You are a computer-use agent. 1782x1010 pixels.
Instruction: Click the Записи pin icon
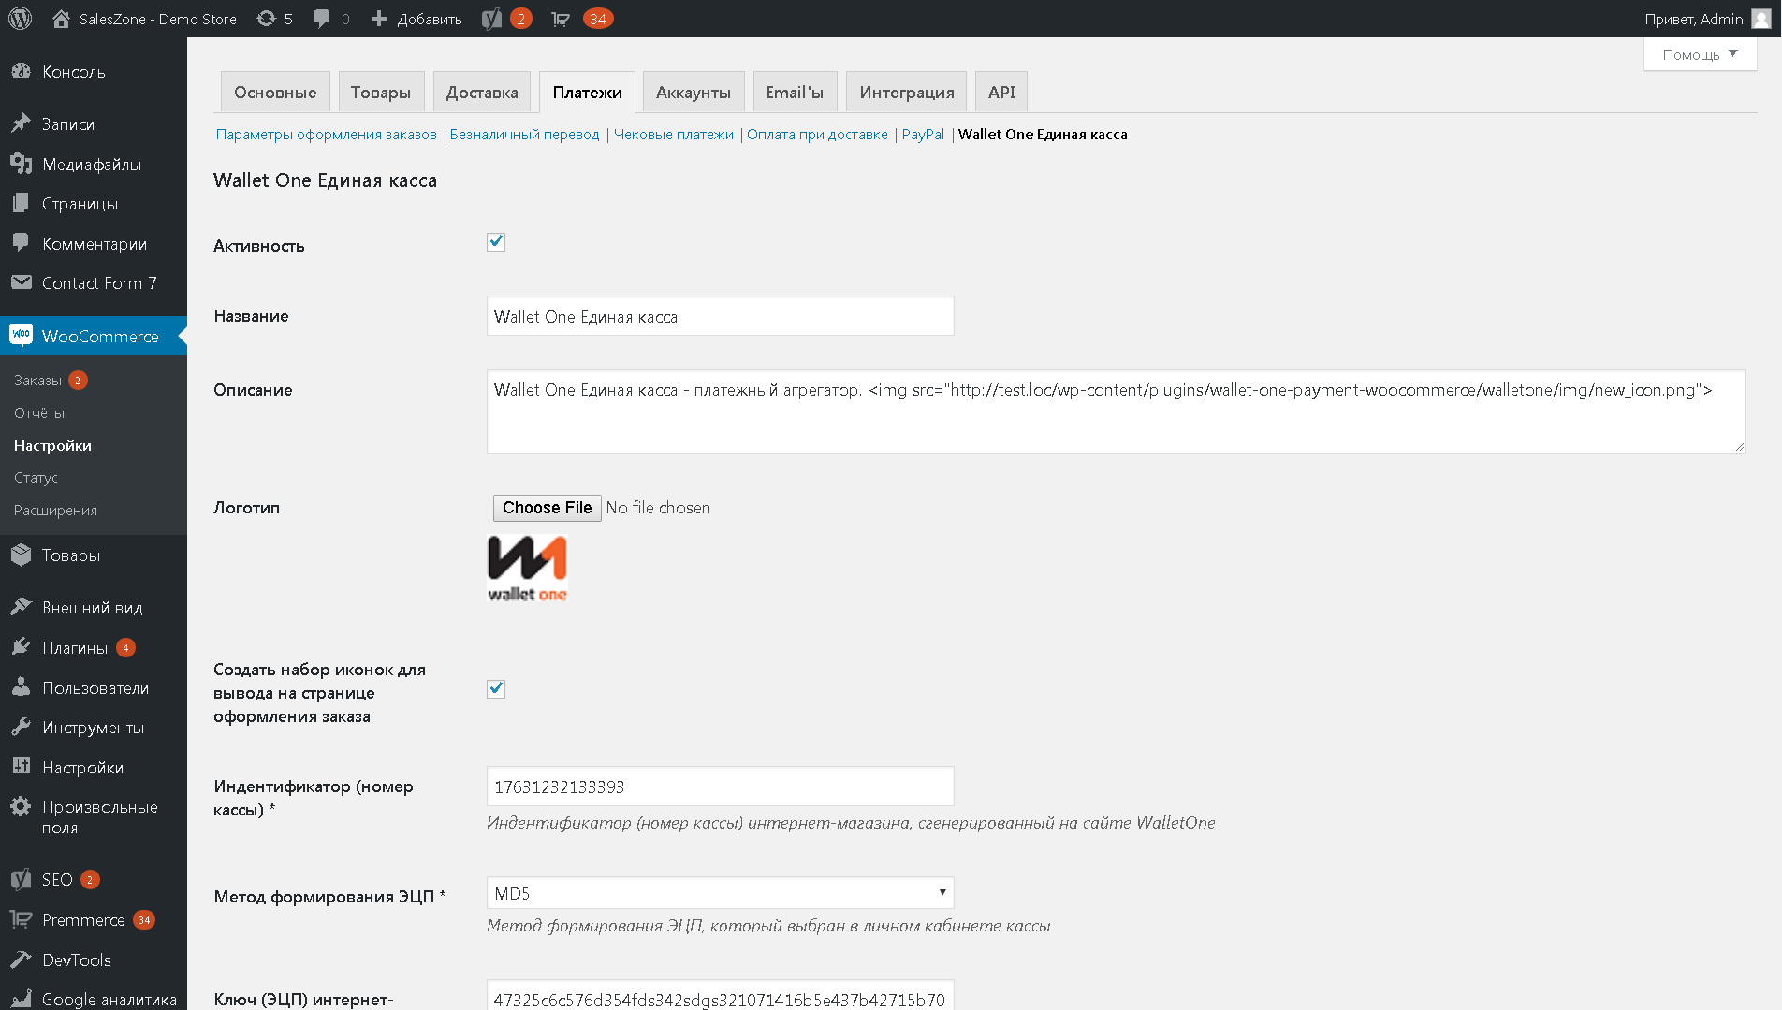click(x=21, y=123)
